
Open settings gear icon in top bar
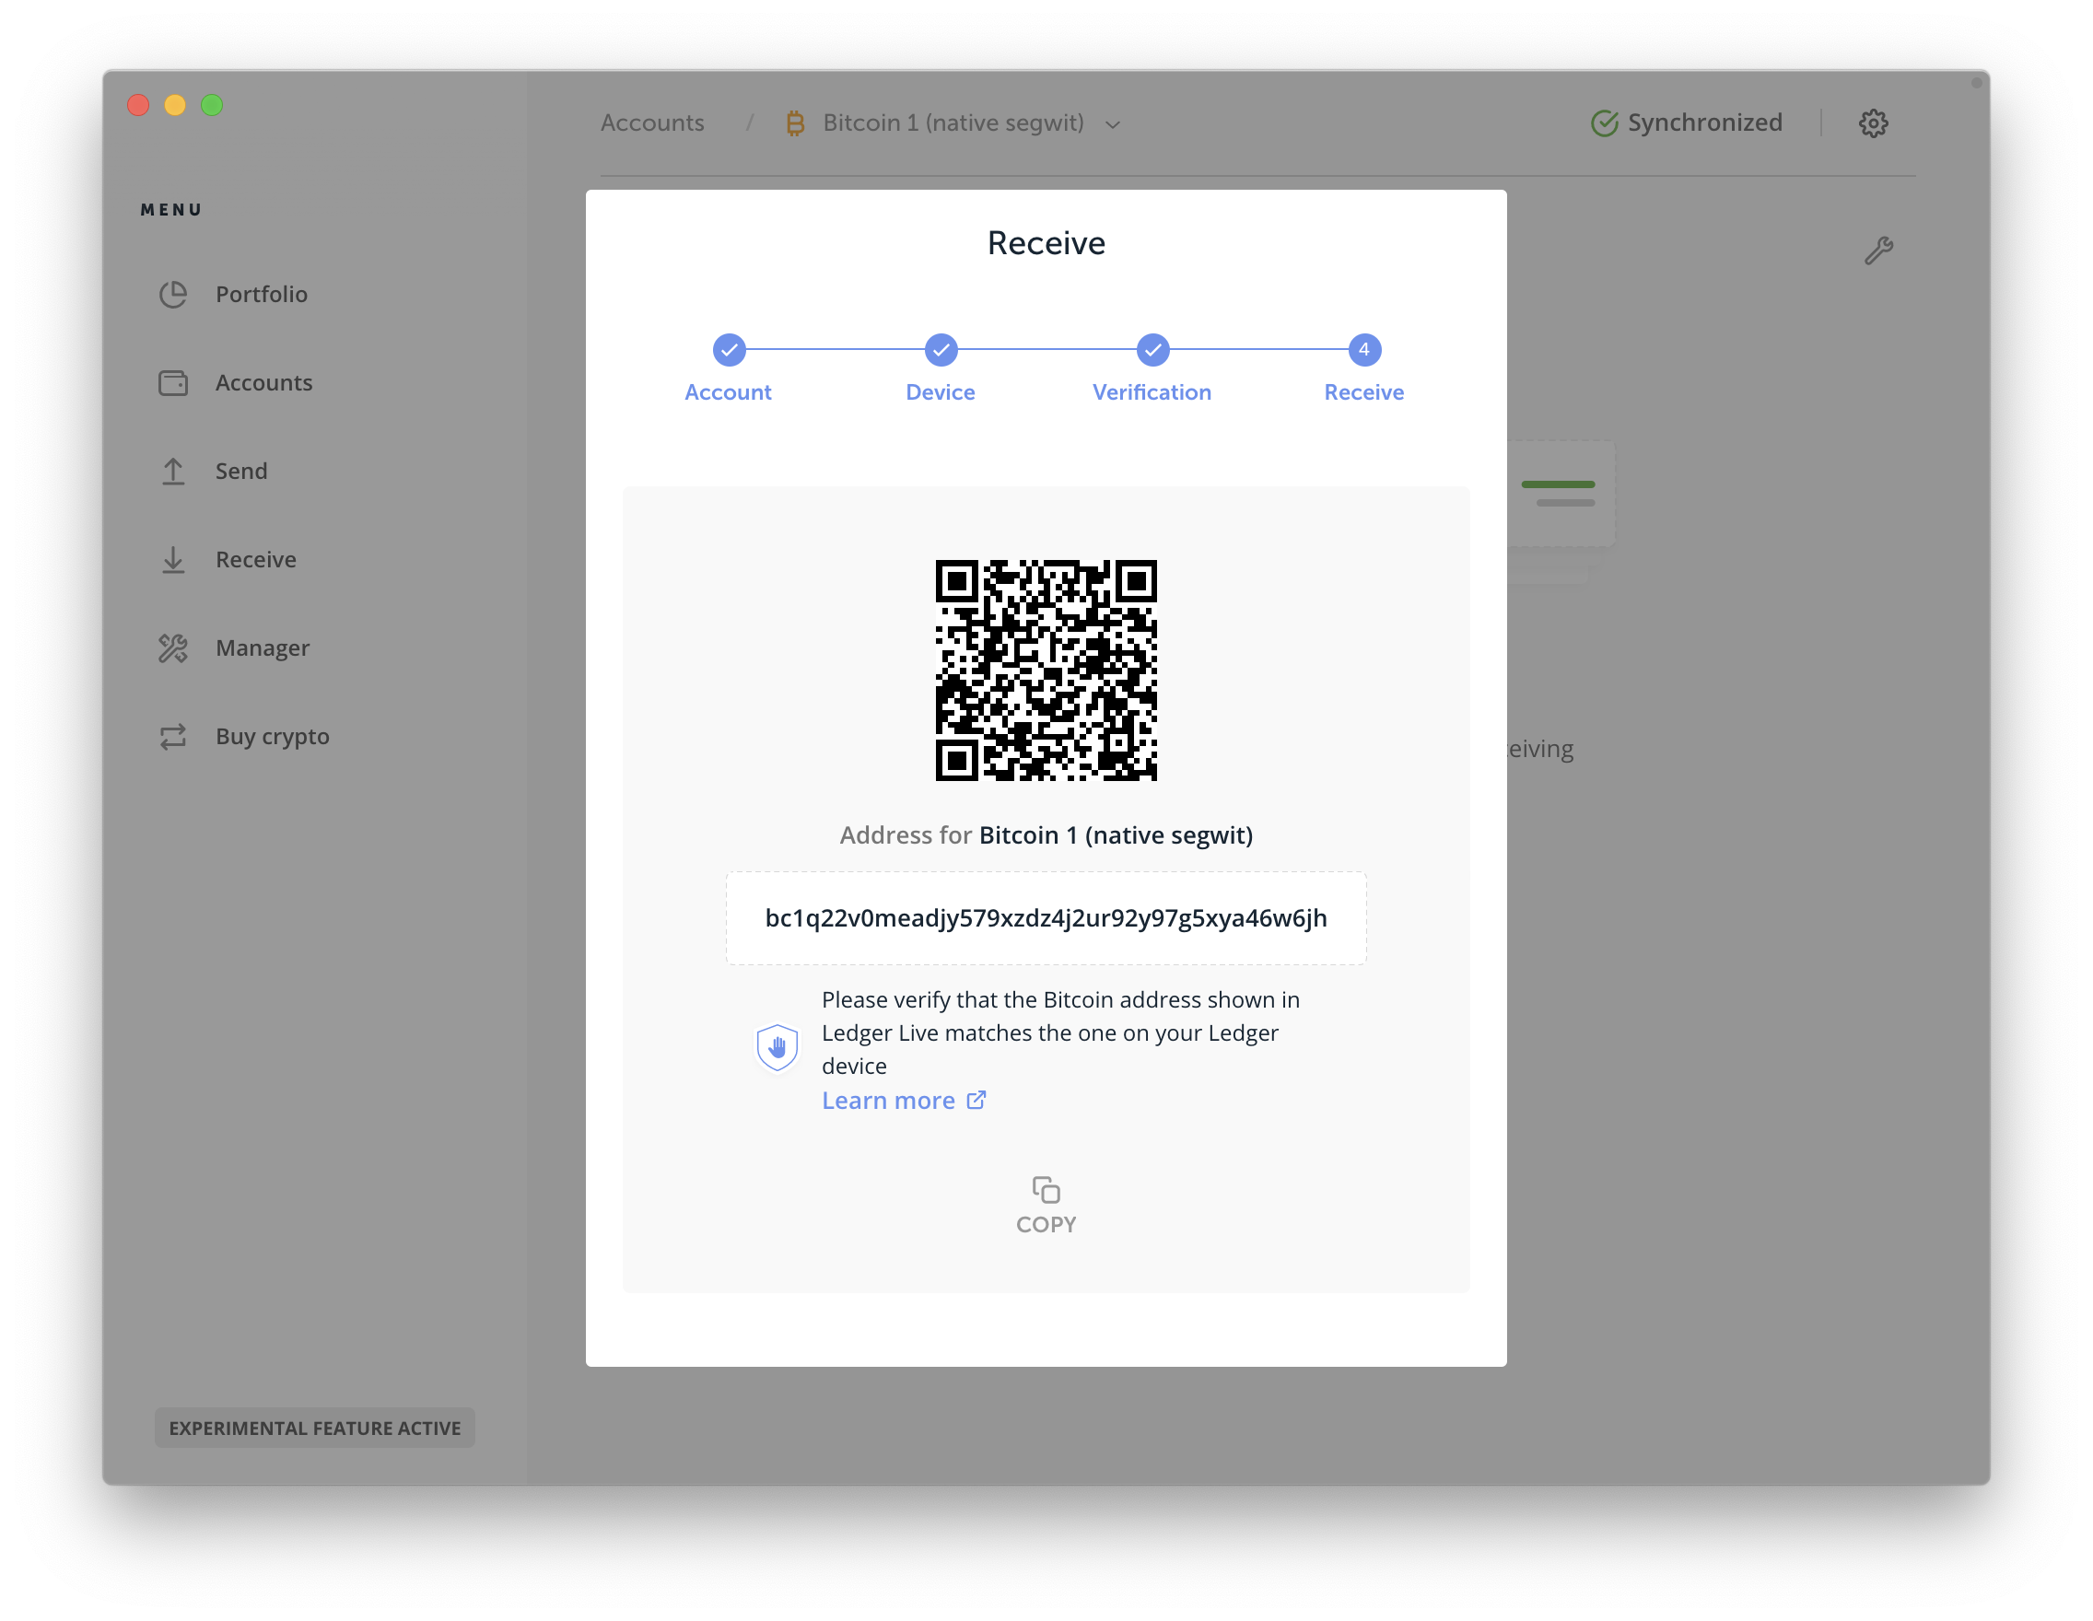[1874, 122]
